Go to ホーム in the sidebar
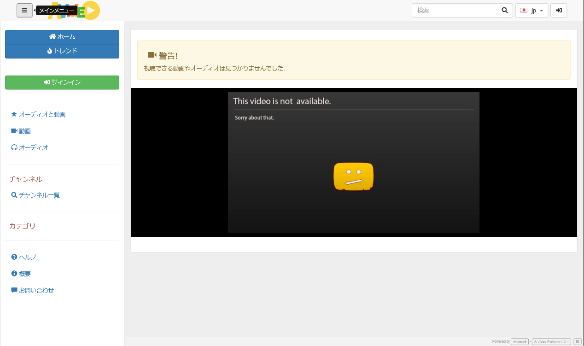 click(62, 37)
